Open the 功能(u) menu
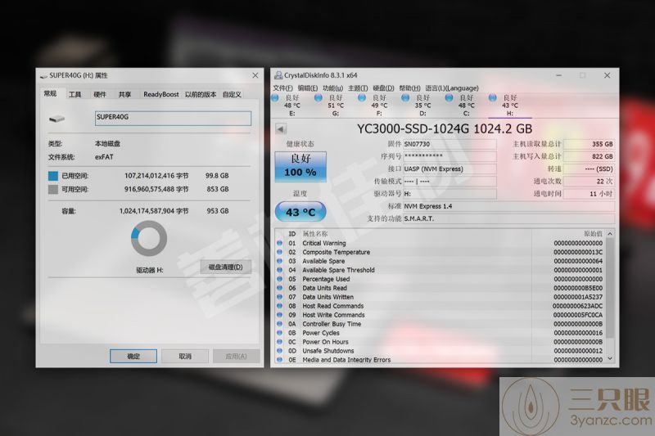This screenshot has height=436, width=655. click(x=333, y=88)
